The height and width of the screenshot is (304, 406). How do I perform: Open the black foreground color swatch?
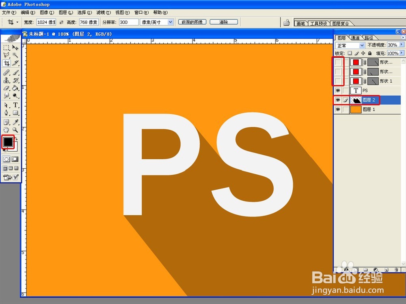coord(8,141)
